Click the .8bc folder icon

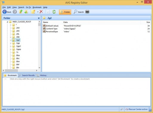point(13,58)
